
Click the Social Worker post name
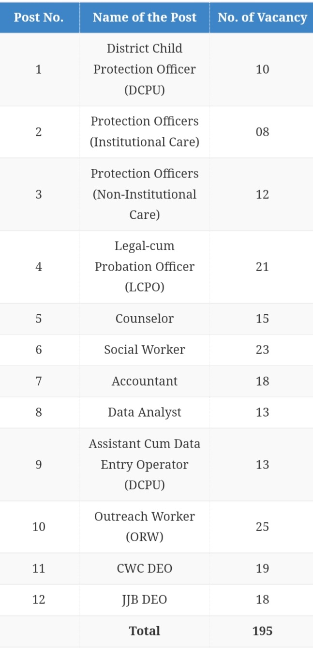click(144, 350)
